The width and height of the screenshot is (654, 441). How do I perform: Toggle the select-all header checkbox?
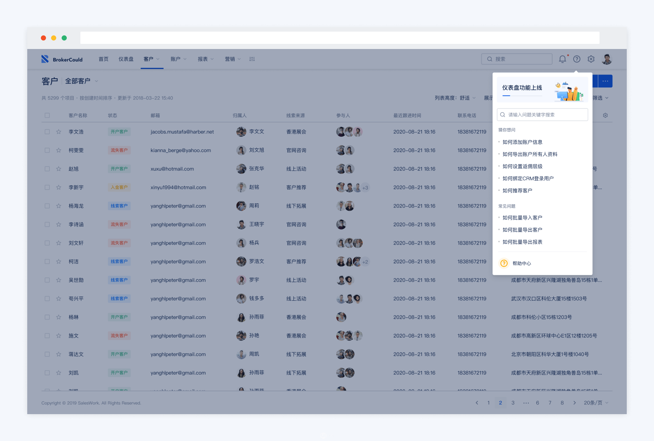point(47,115)
